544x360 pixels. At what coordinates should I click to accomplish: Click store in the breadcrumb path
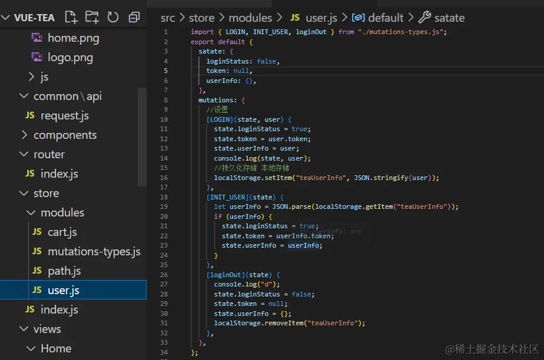(201, 18)
